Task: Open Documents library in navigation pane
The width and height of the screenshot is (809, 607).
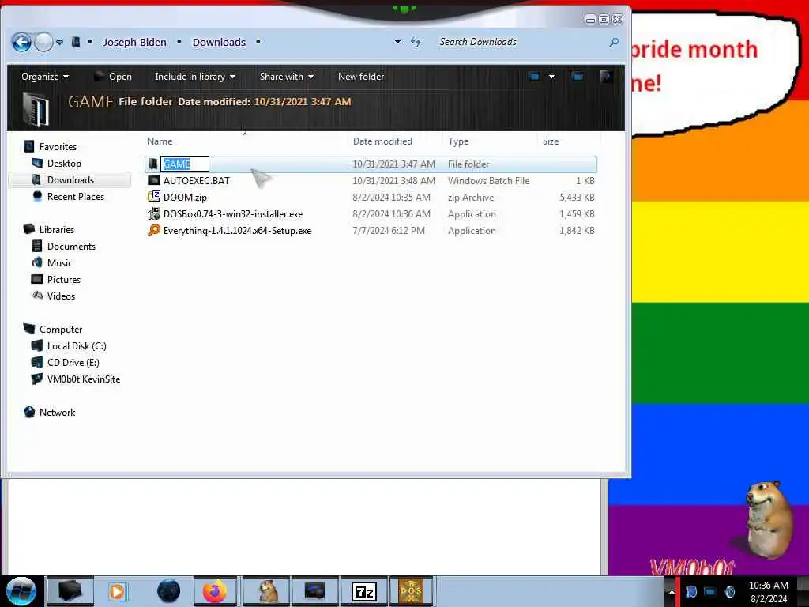Action: [x=71, y=247]
